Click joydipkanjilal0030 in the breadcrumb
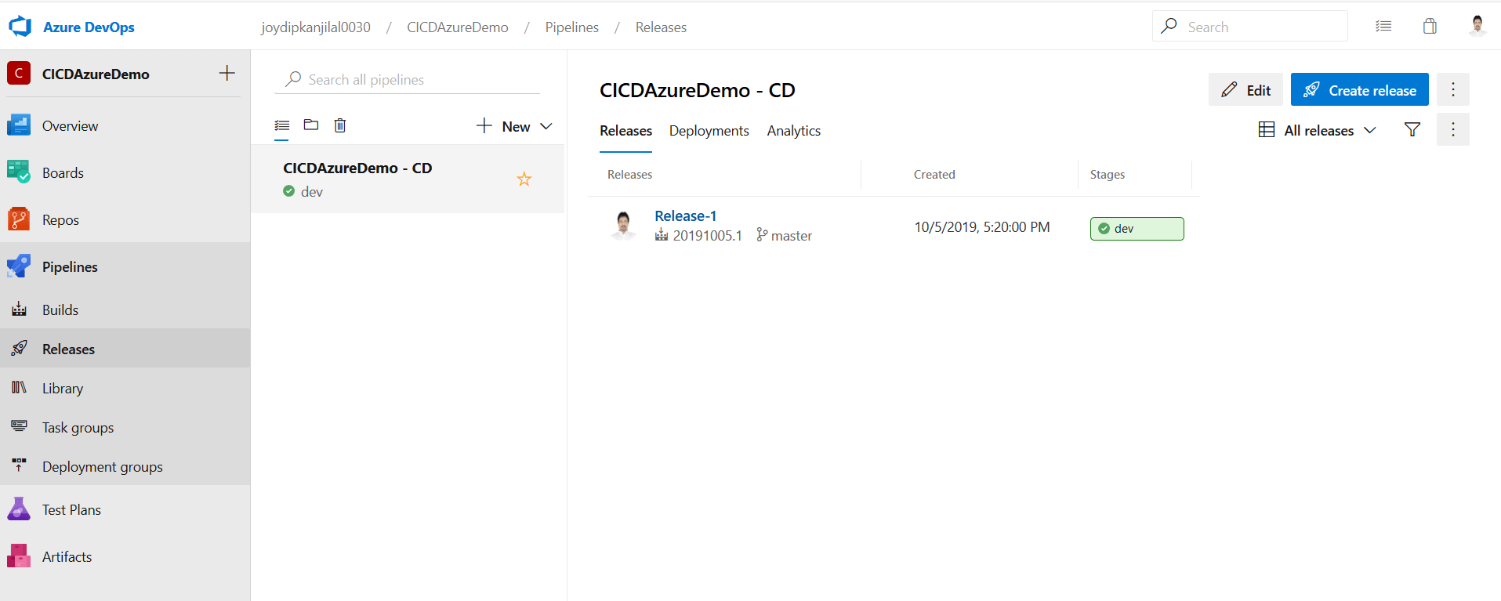 pyautogui.click(x=316, y=27)
